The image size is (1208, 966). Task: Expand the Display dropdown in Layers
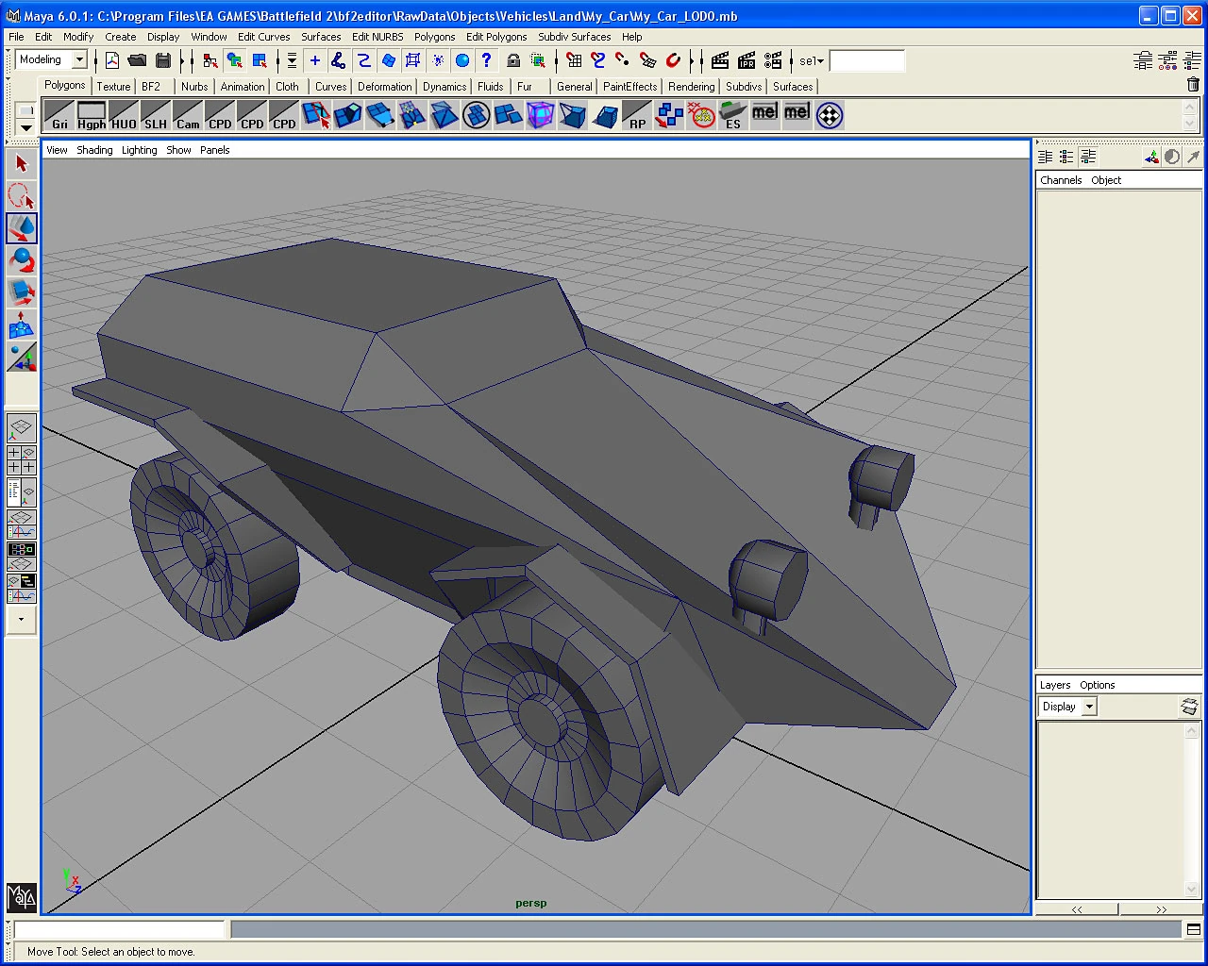coord(1089,707)
